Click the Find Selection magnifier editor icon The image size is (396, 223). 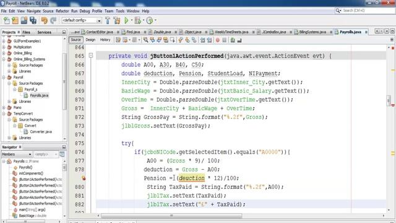pos(146,40)
